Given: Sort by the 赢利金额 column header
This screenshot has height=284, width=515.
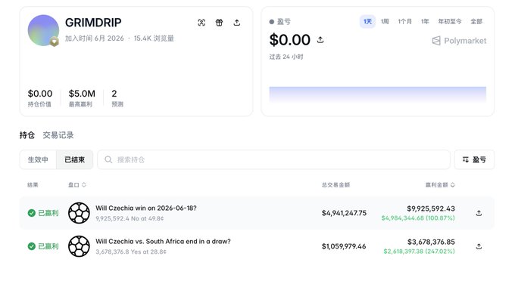Looking at the screenshot, I should [x=440, y=185].
